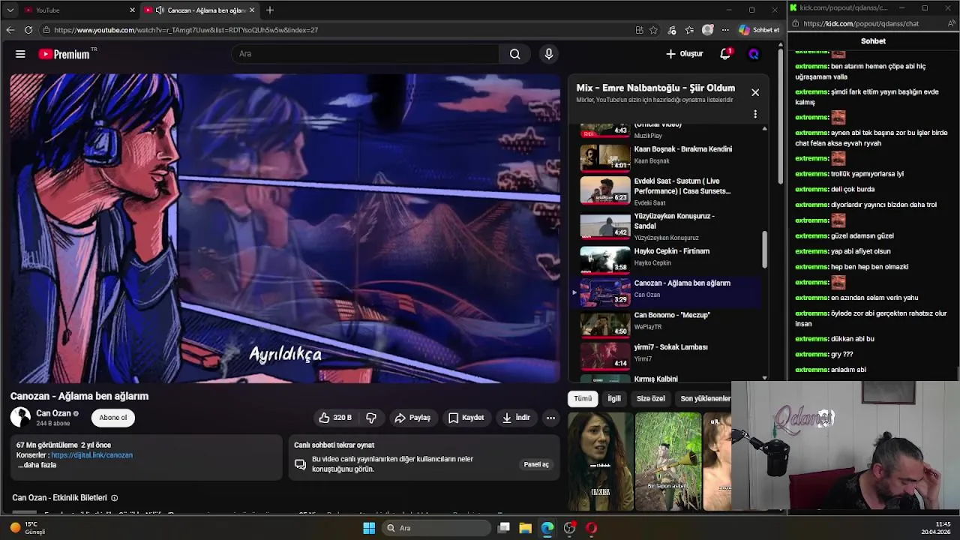Start voice search with the microphone icon
The image size is (960, 540).
click(549, 54)
